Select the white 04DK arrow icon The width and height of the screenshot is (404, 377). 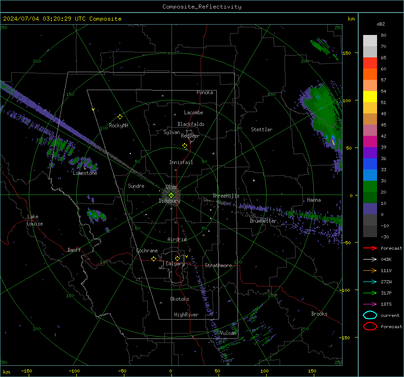pos(370,260)
